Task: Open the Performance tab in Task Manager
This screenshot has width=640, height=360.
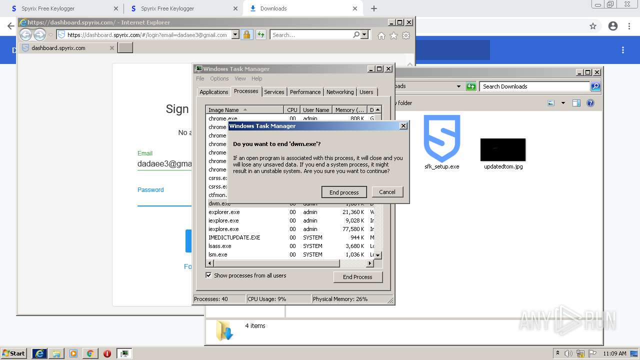Action: [305, 92]
